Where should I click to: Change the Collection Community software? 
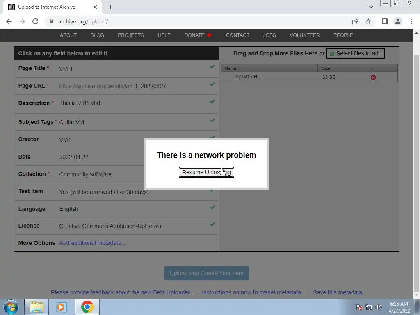point(85,174)
